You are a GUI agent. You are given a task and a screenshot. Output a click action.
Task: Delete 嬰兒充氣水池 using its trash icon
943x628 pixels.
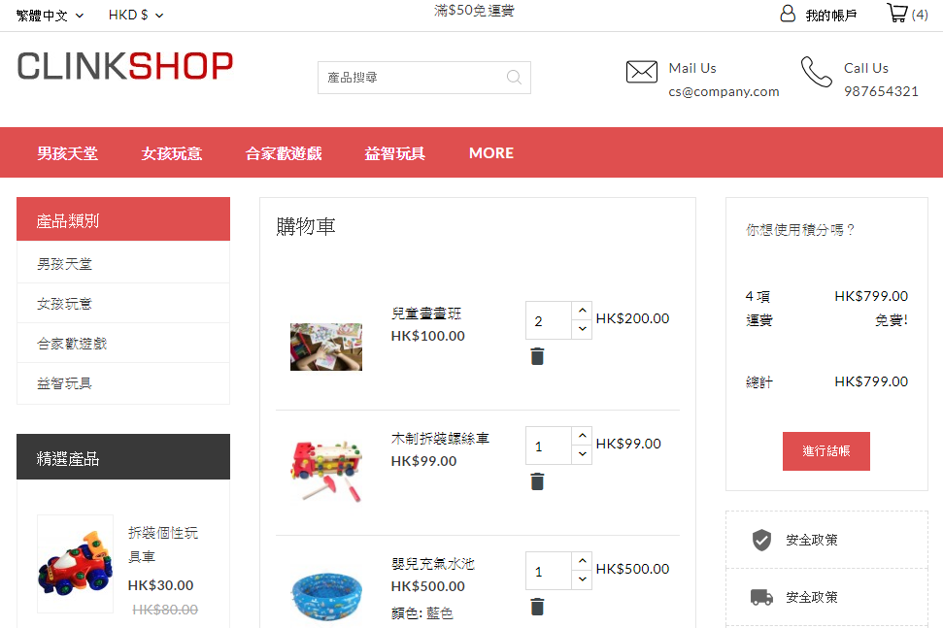537,607
